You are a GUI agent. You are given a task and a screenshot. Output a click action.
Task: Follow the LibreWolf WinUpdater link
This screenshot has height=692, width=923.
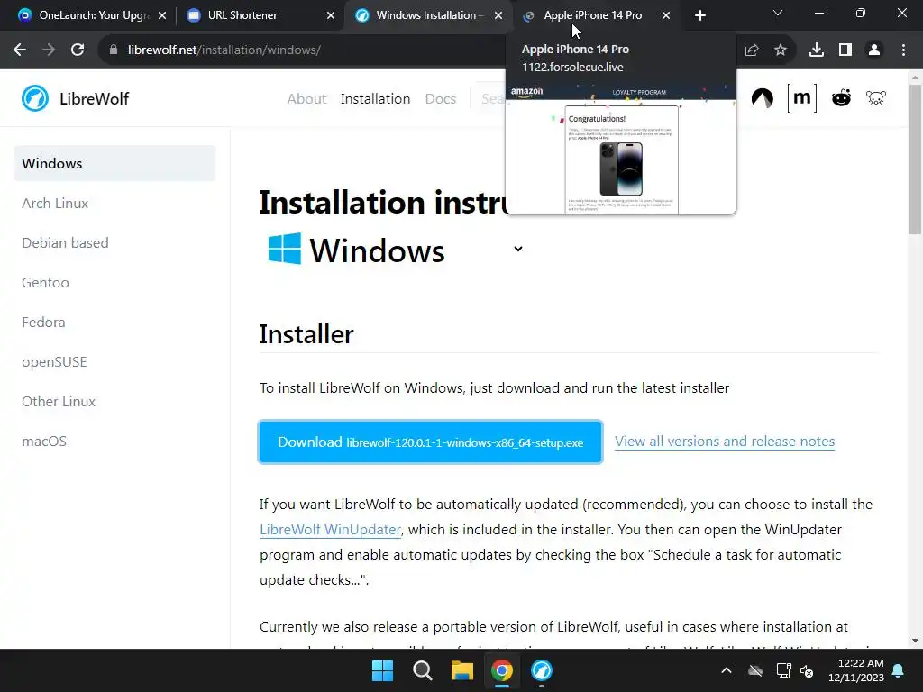coord(330,530)
